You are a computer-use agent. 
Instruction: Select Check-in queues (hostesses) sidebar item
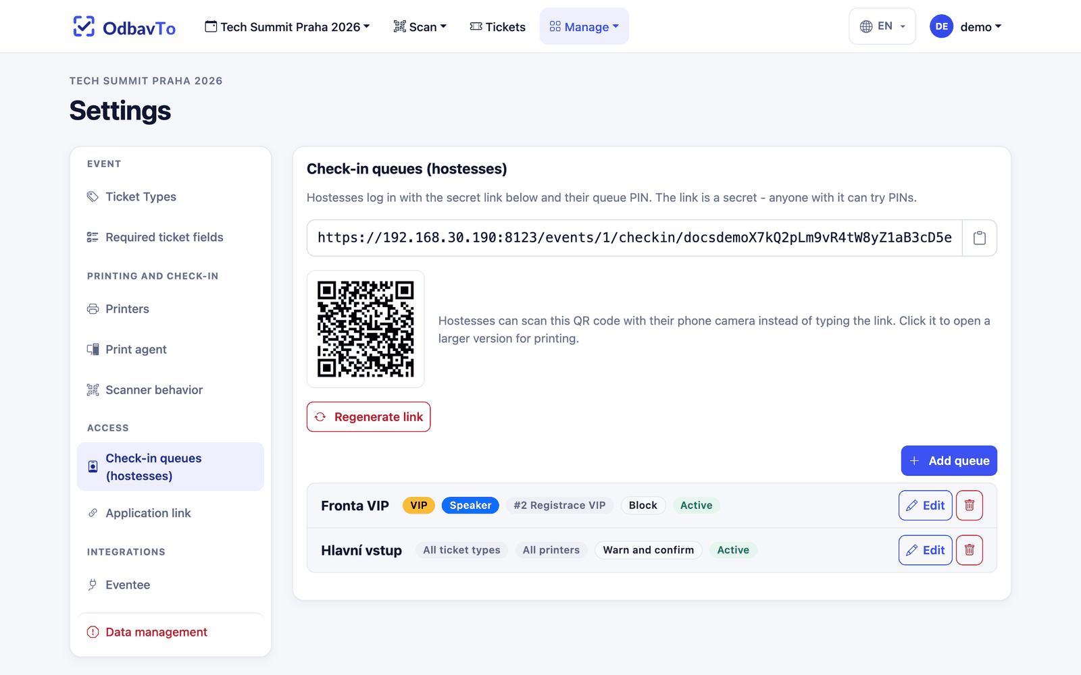170,466
